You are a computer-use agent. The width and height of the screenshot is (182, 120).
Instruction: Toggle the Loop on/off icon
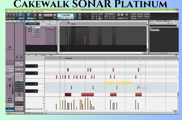pyautogui.click(x=79, y=15)
